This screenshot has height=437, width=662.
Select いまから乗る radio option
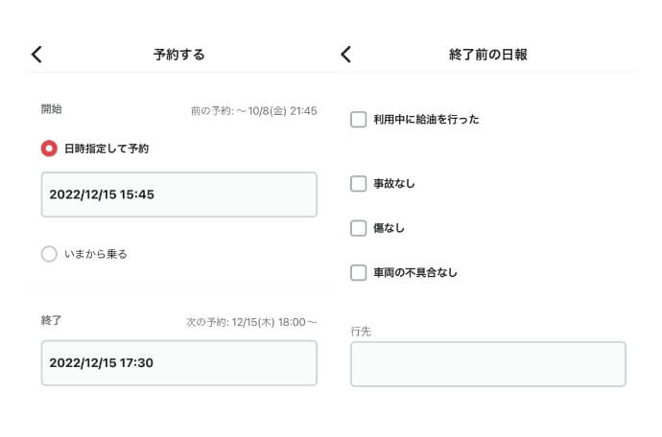tap(49, 254)
